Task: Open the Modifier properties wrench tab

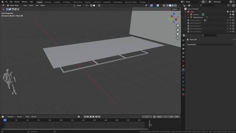Action: click(x=183, y=70)
